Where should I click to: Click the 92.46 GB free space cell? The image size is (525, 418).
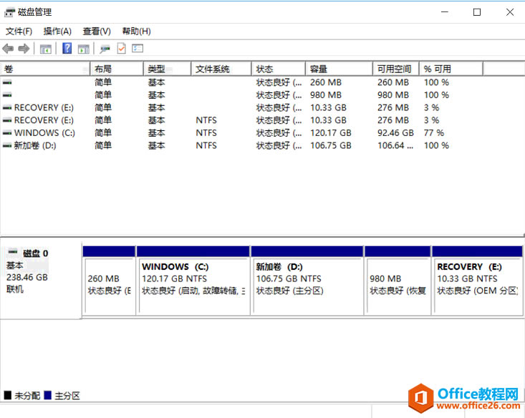(395, 133)
